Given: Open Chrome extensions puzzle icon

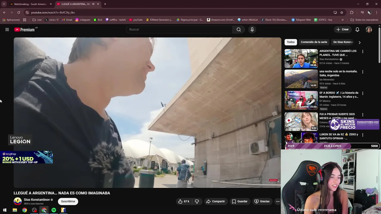Looking at the screenshot, I should [x=352, y=12].
